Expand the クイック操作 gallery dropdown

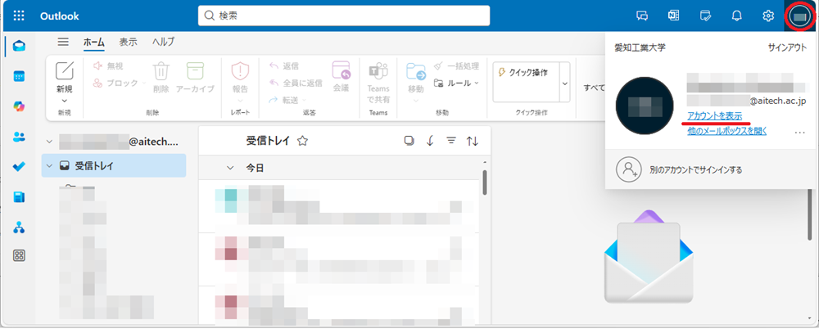click(564, 83)
